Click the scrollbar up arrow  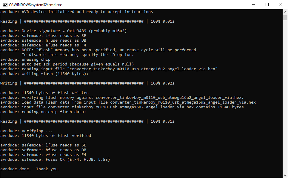point(285,12)
